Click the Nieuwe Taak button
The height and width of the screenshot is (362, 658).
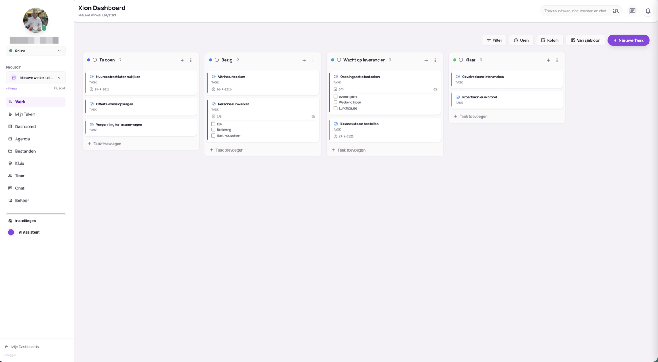click(628, 40)
